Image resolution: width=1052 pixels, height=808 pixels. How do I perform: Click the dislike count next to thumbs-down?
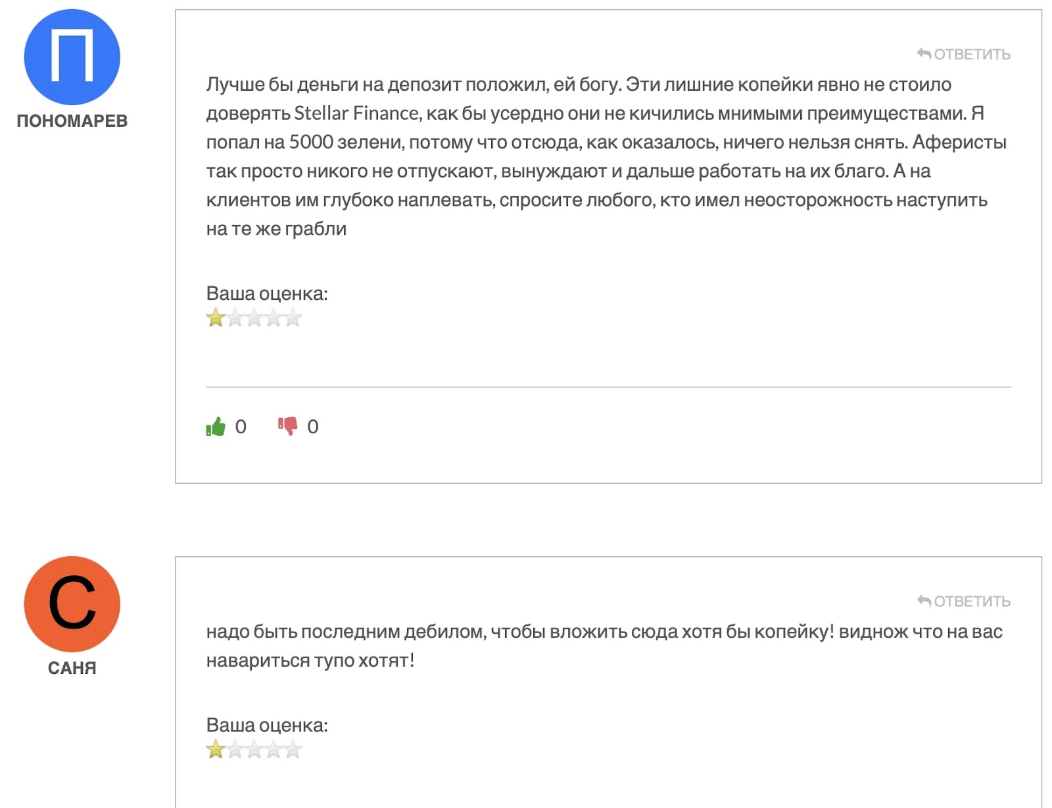pos(313,427)
